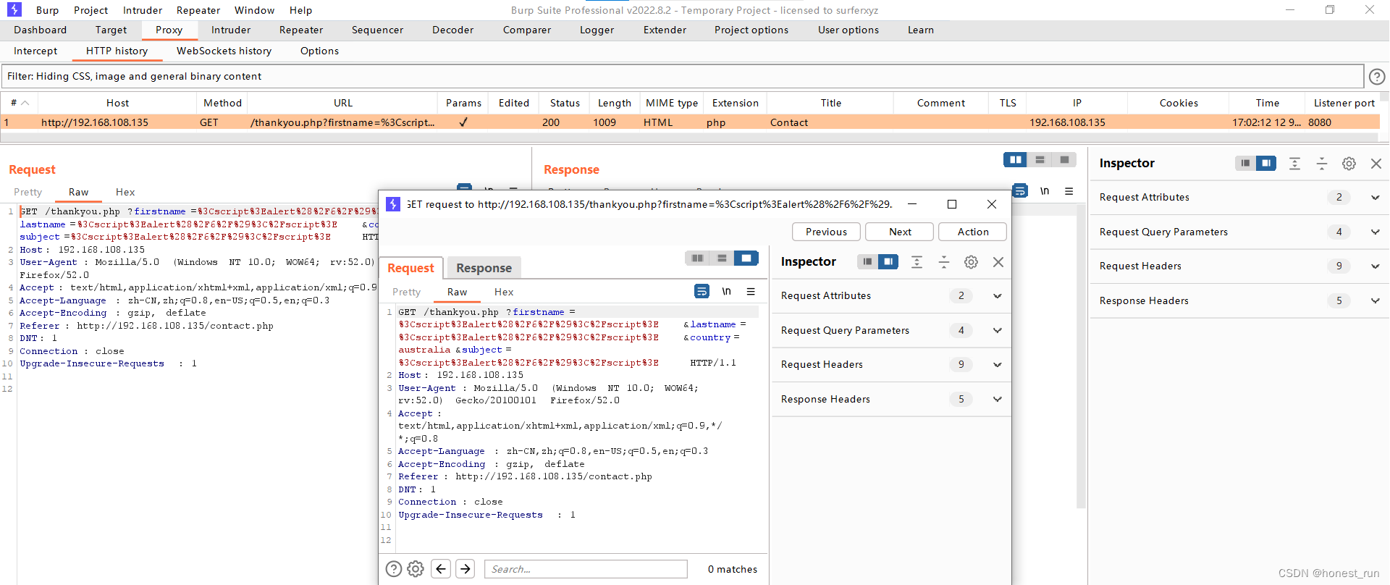Open the popup editor hamburger menu
This screenshot has height=585, width=1390.
click(751, 291)
